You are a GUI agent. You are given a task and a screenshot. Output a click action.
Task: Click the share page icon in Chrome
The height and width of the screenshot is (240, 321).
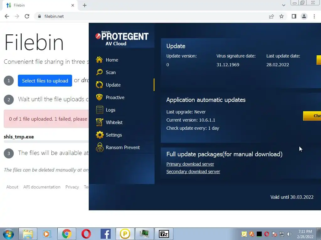point(271,16)
